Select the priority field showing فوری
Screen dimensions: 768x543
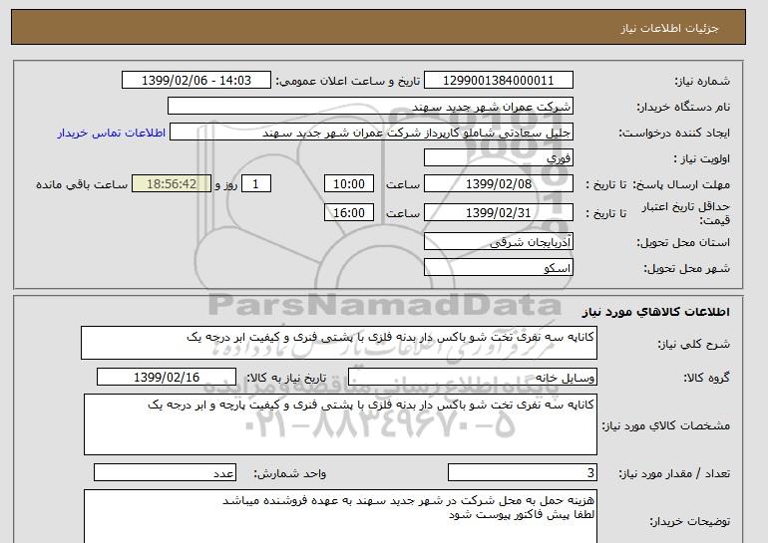498,158
